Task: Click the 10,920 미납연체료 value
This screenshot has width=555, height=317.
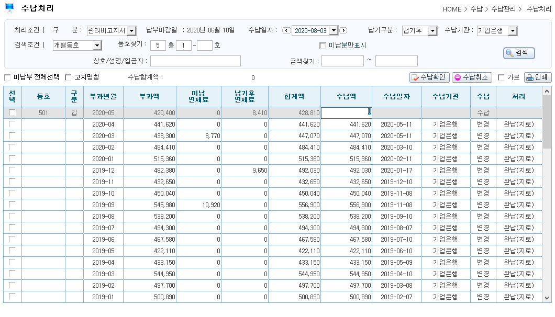Action: pyautogui.click(x=211, y=205)
